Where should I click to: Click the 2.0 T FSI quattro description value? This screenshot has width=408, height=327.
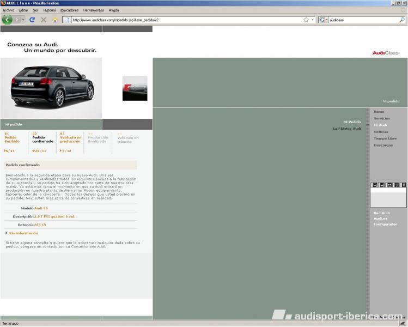(54, 216)
